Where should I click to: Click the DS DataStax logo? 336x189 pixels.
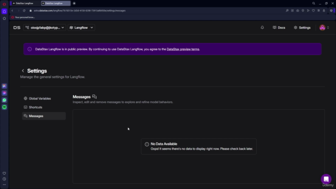coord(17,27)
